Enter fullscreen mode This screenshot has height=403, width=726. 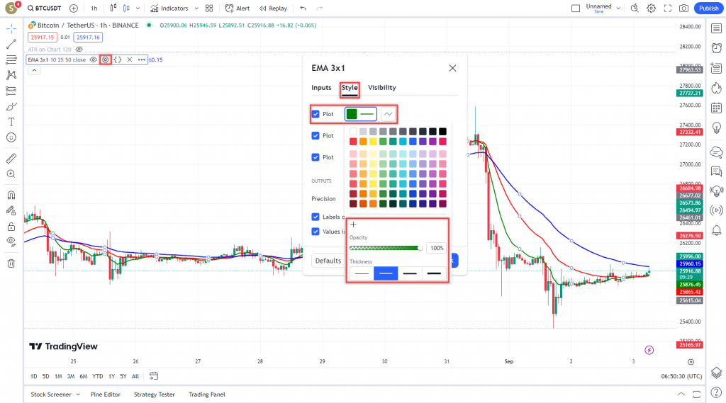(x=668, y=8)
